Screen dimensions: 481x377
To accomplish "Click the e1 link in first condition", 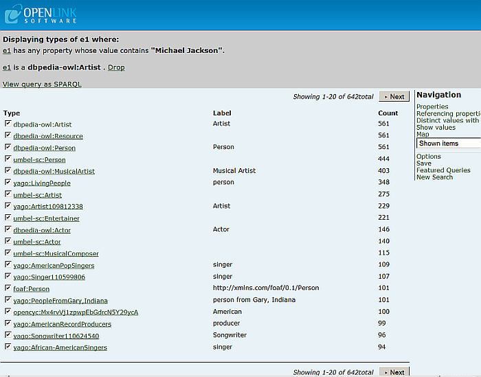I will pyautogui.click(x=7, y=51).
